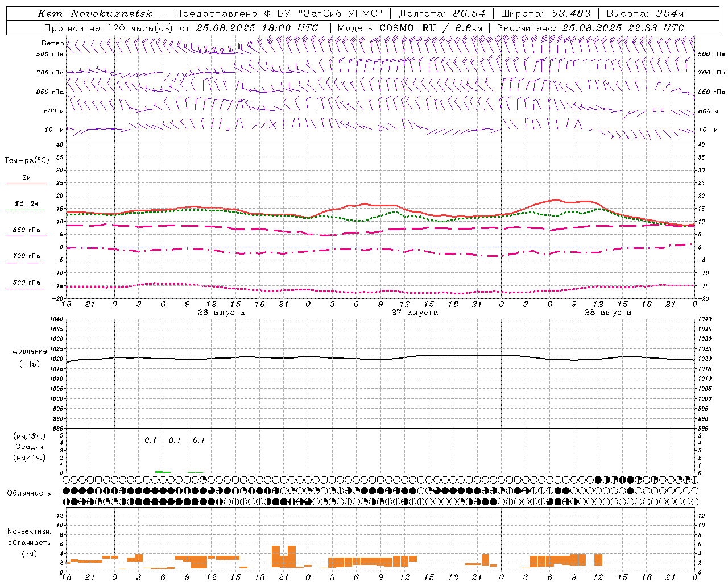Click the 'Предоставлено ФГБУ ЗапСиб УГМС' credit
This screenshot has height=582, width=728.
(x=279, y=14)
